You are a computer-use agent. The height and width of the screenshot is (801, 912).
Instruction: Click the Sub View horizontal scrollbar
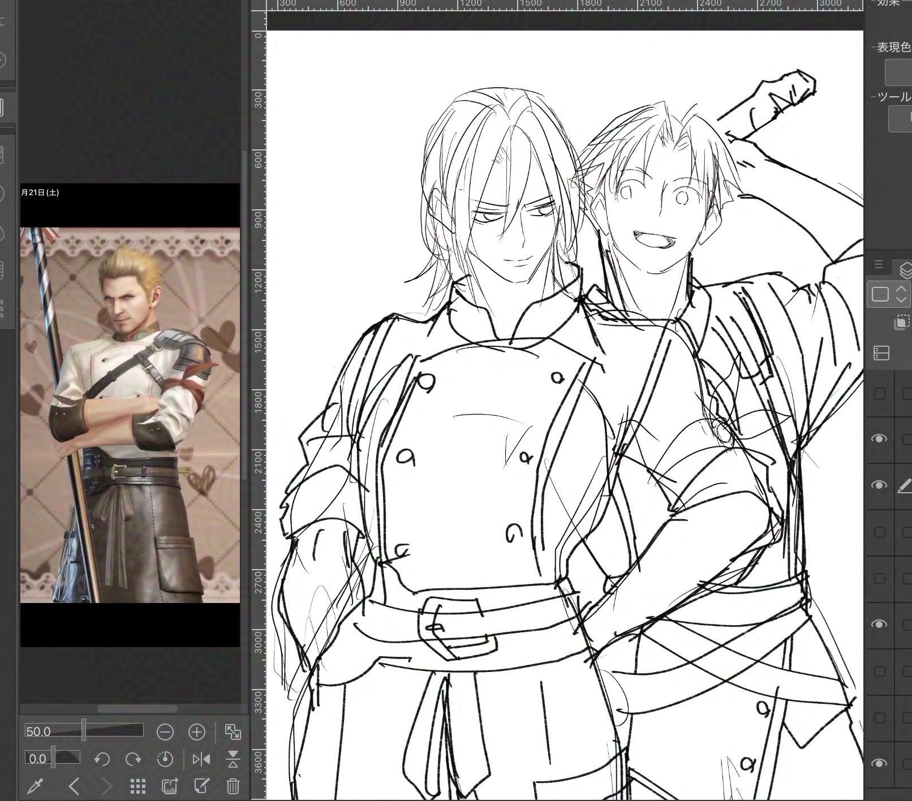coord(137,709)
